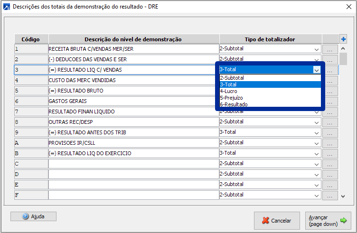Viewport: 357px width, 233px height.
Task: Open ellipsis button for RECEITA BRUTA row
Action: click(x=330, y=49)
